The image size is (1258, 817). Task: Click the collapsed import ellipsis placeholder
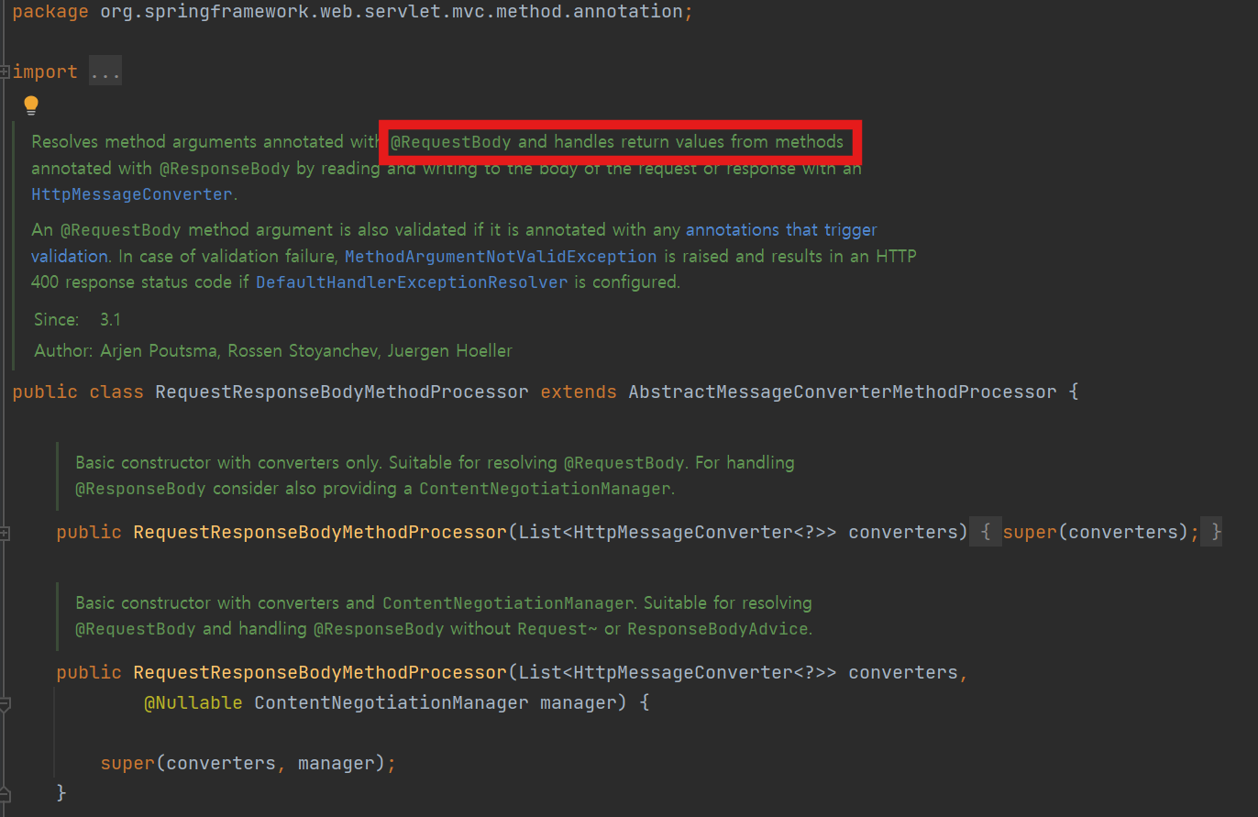[105, 72]
